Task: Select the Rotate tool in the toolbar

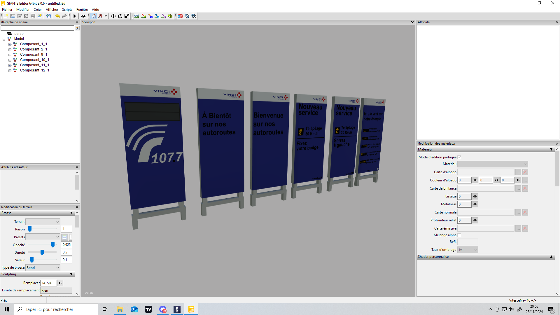Action: point(120,16)
